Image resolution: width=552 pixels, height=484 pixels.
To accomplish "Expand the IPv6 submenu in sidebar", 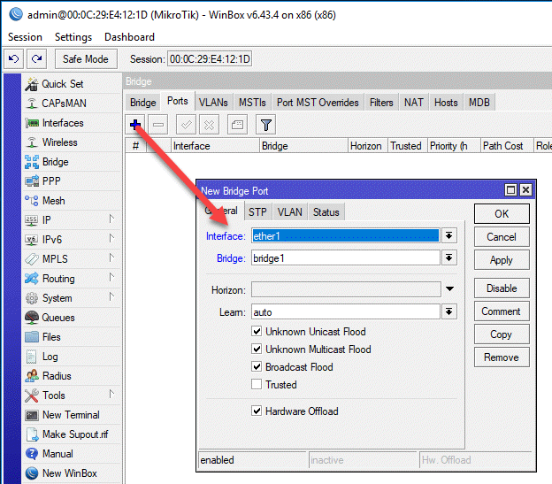I will click(111, 238).
